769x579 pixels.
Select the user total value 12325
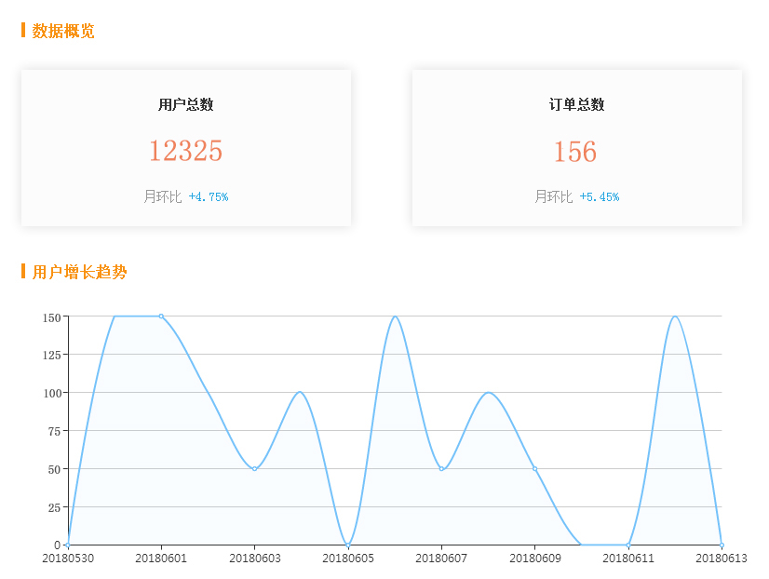(x=185, y=152)
